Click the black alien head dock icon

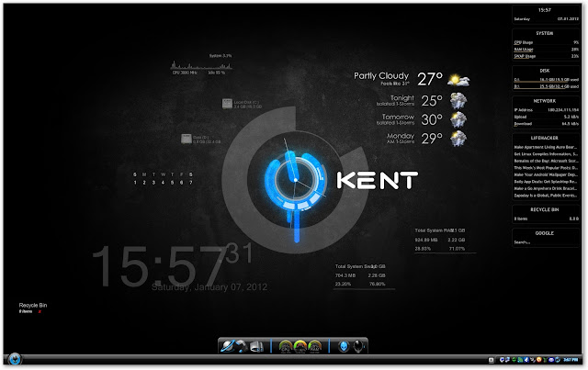tap(358, 346)
